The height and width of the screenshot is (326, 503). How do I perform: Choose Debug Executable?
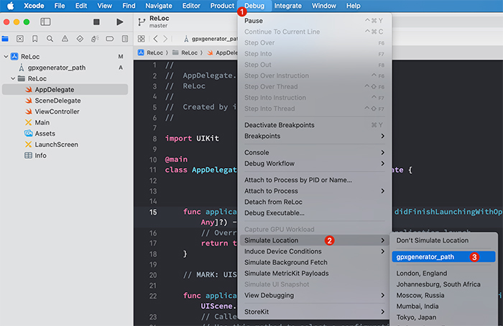(315, 213)
